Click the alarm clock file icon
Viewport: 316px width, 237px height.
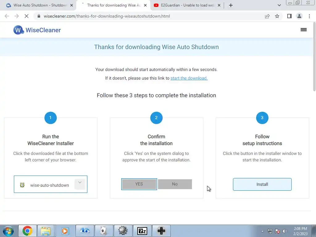click(22, 185)
